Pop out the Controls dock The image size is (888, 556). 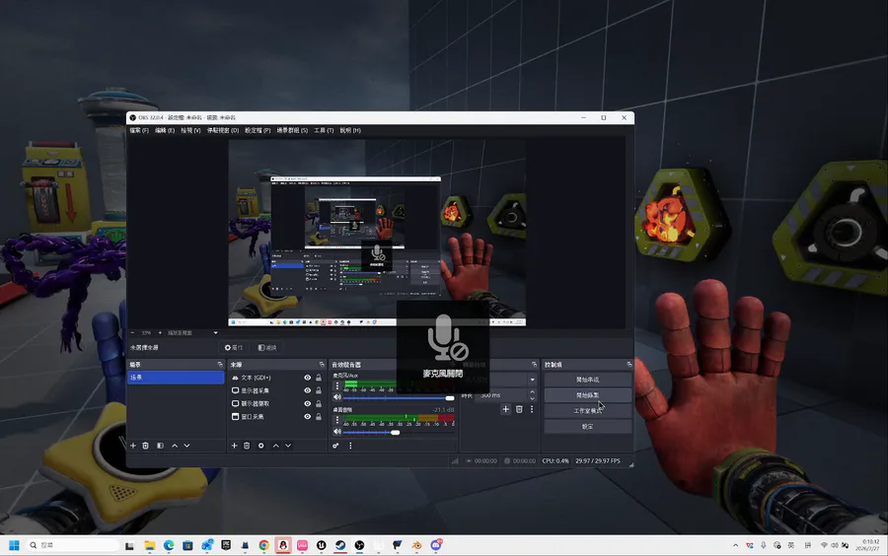(x=629, y=364)
